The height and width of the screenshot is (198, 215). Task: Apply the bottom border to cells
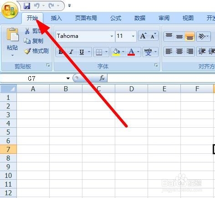tap(99, 52)
